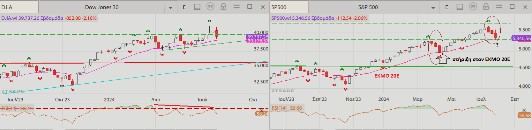Open the hamburger menu in DJIA chart header

(x=236, y=6)
